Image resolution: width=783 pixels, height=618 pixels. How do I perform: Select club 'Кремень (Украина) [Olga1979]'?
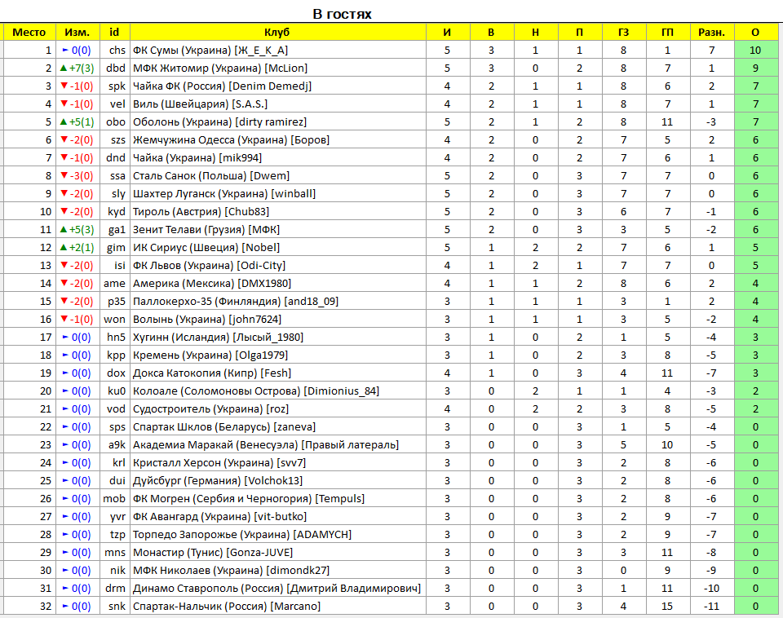pos(210,356)
